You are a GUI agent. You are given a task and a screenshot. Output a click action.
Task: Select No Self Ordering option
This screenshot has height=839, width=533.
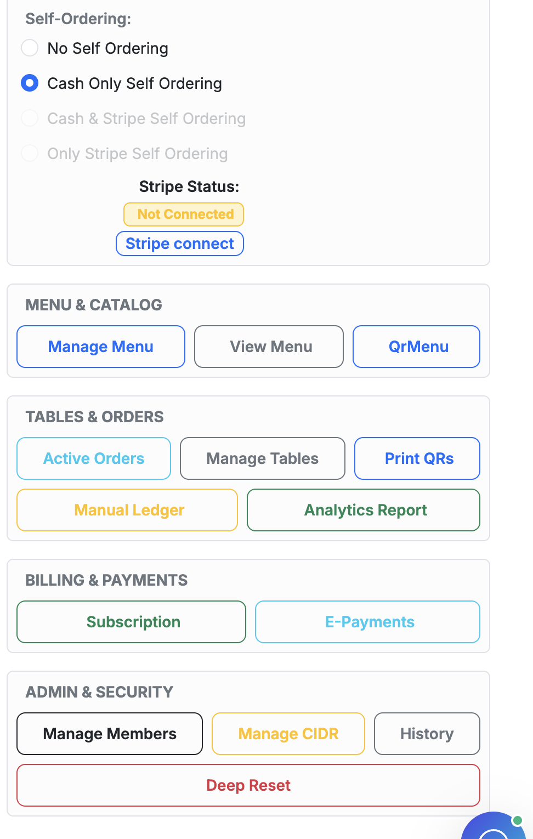[30, 48]
